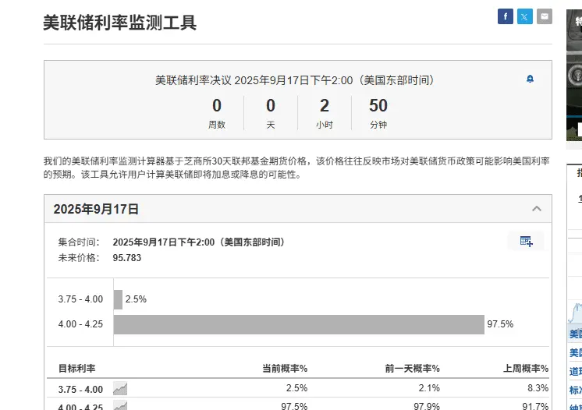Click the blue bell alert icon

[x=530, y=79]
